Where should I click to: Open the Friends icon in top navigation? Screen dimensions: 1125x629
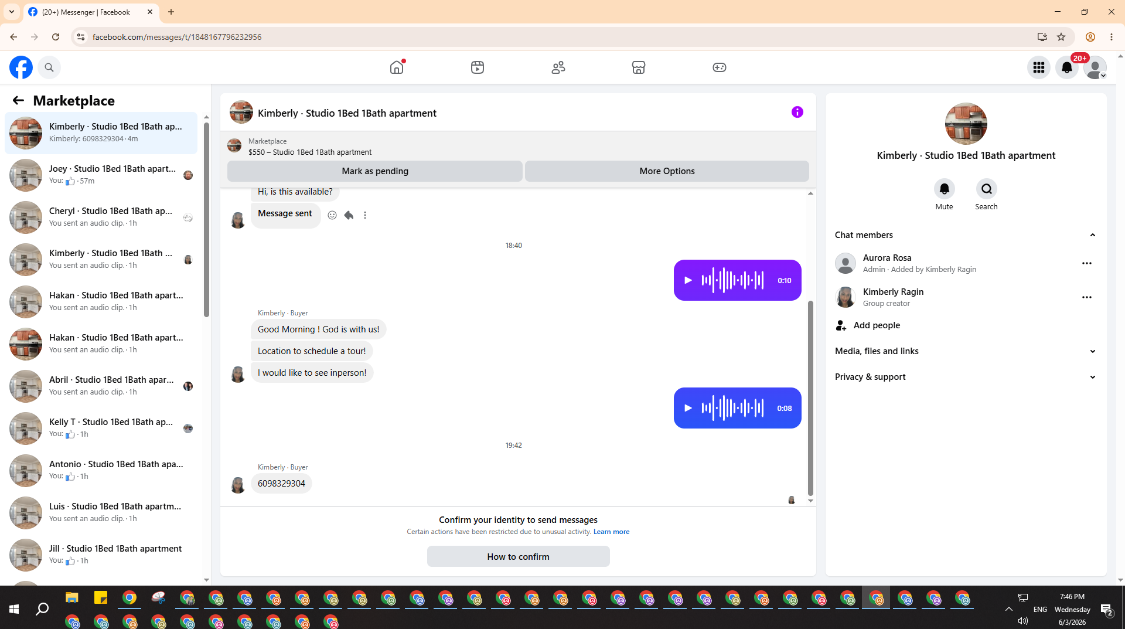pos(558,67)
